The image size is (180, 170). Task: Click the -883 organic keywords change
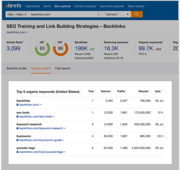(158, 49)
